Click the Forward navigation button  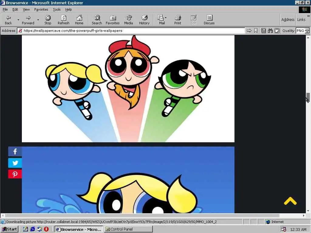coord(28,20)
